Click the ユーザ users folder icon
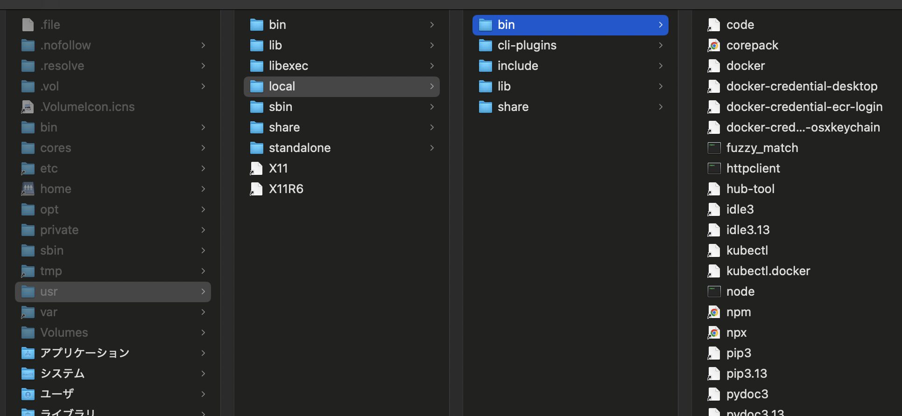This screenshot has height=416, width=902. click(x=28, y=394)
